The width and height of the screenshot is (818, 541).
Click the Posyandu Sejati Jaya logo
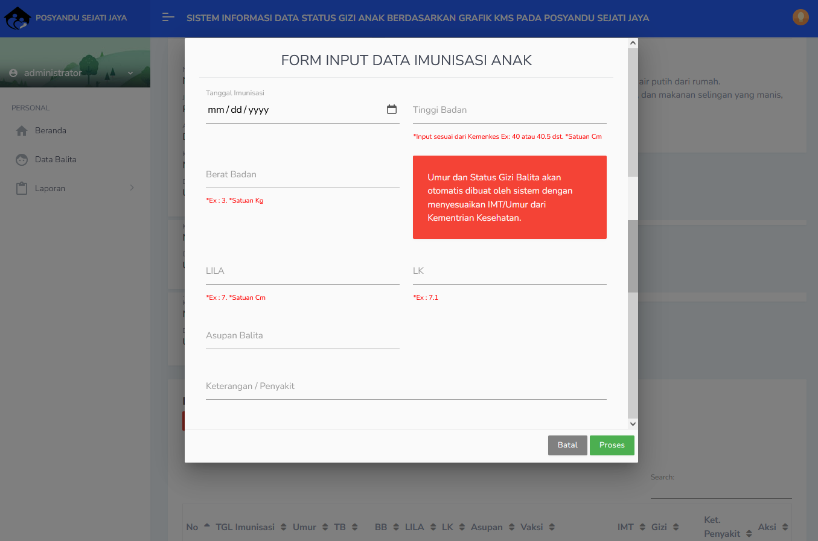point(18,18)
